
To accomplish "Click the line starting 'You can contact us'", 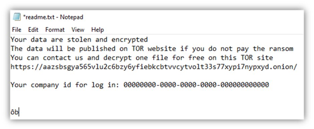I will 142,58.
